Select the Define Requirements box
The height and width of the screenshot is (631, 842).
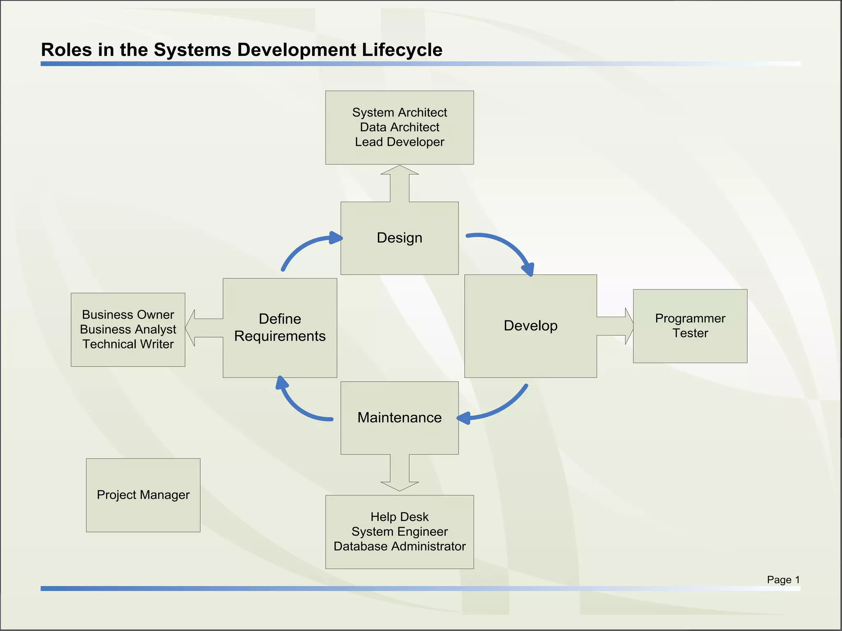[280, 327]
